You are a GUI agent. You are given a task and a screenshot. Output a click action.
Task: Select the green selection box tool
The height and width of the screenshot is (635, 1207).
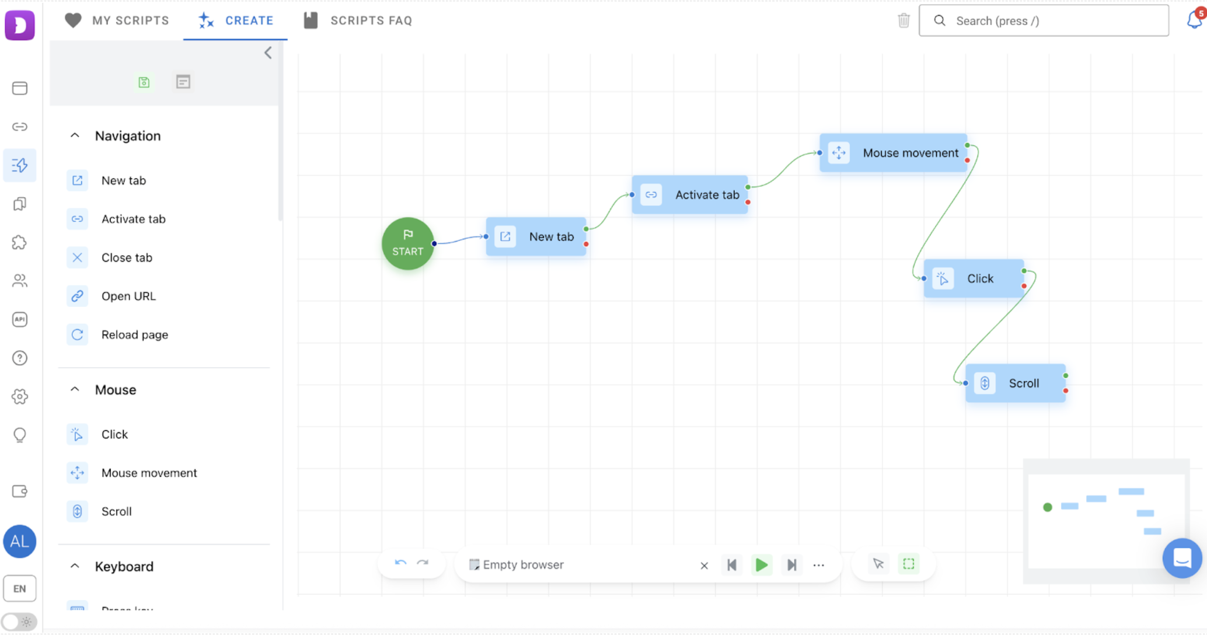pos(909,564)
